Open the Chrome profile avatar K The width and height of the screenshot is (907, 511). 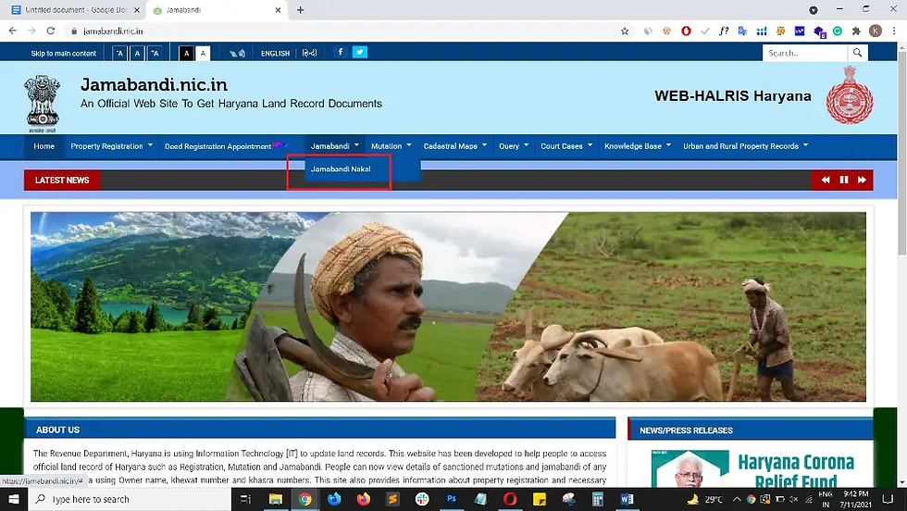[x=876, y=31]
